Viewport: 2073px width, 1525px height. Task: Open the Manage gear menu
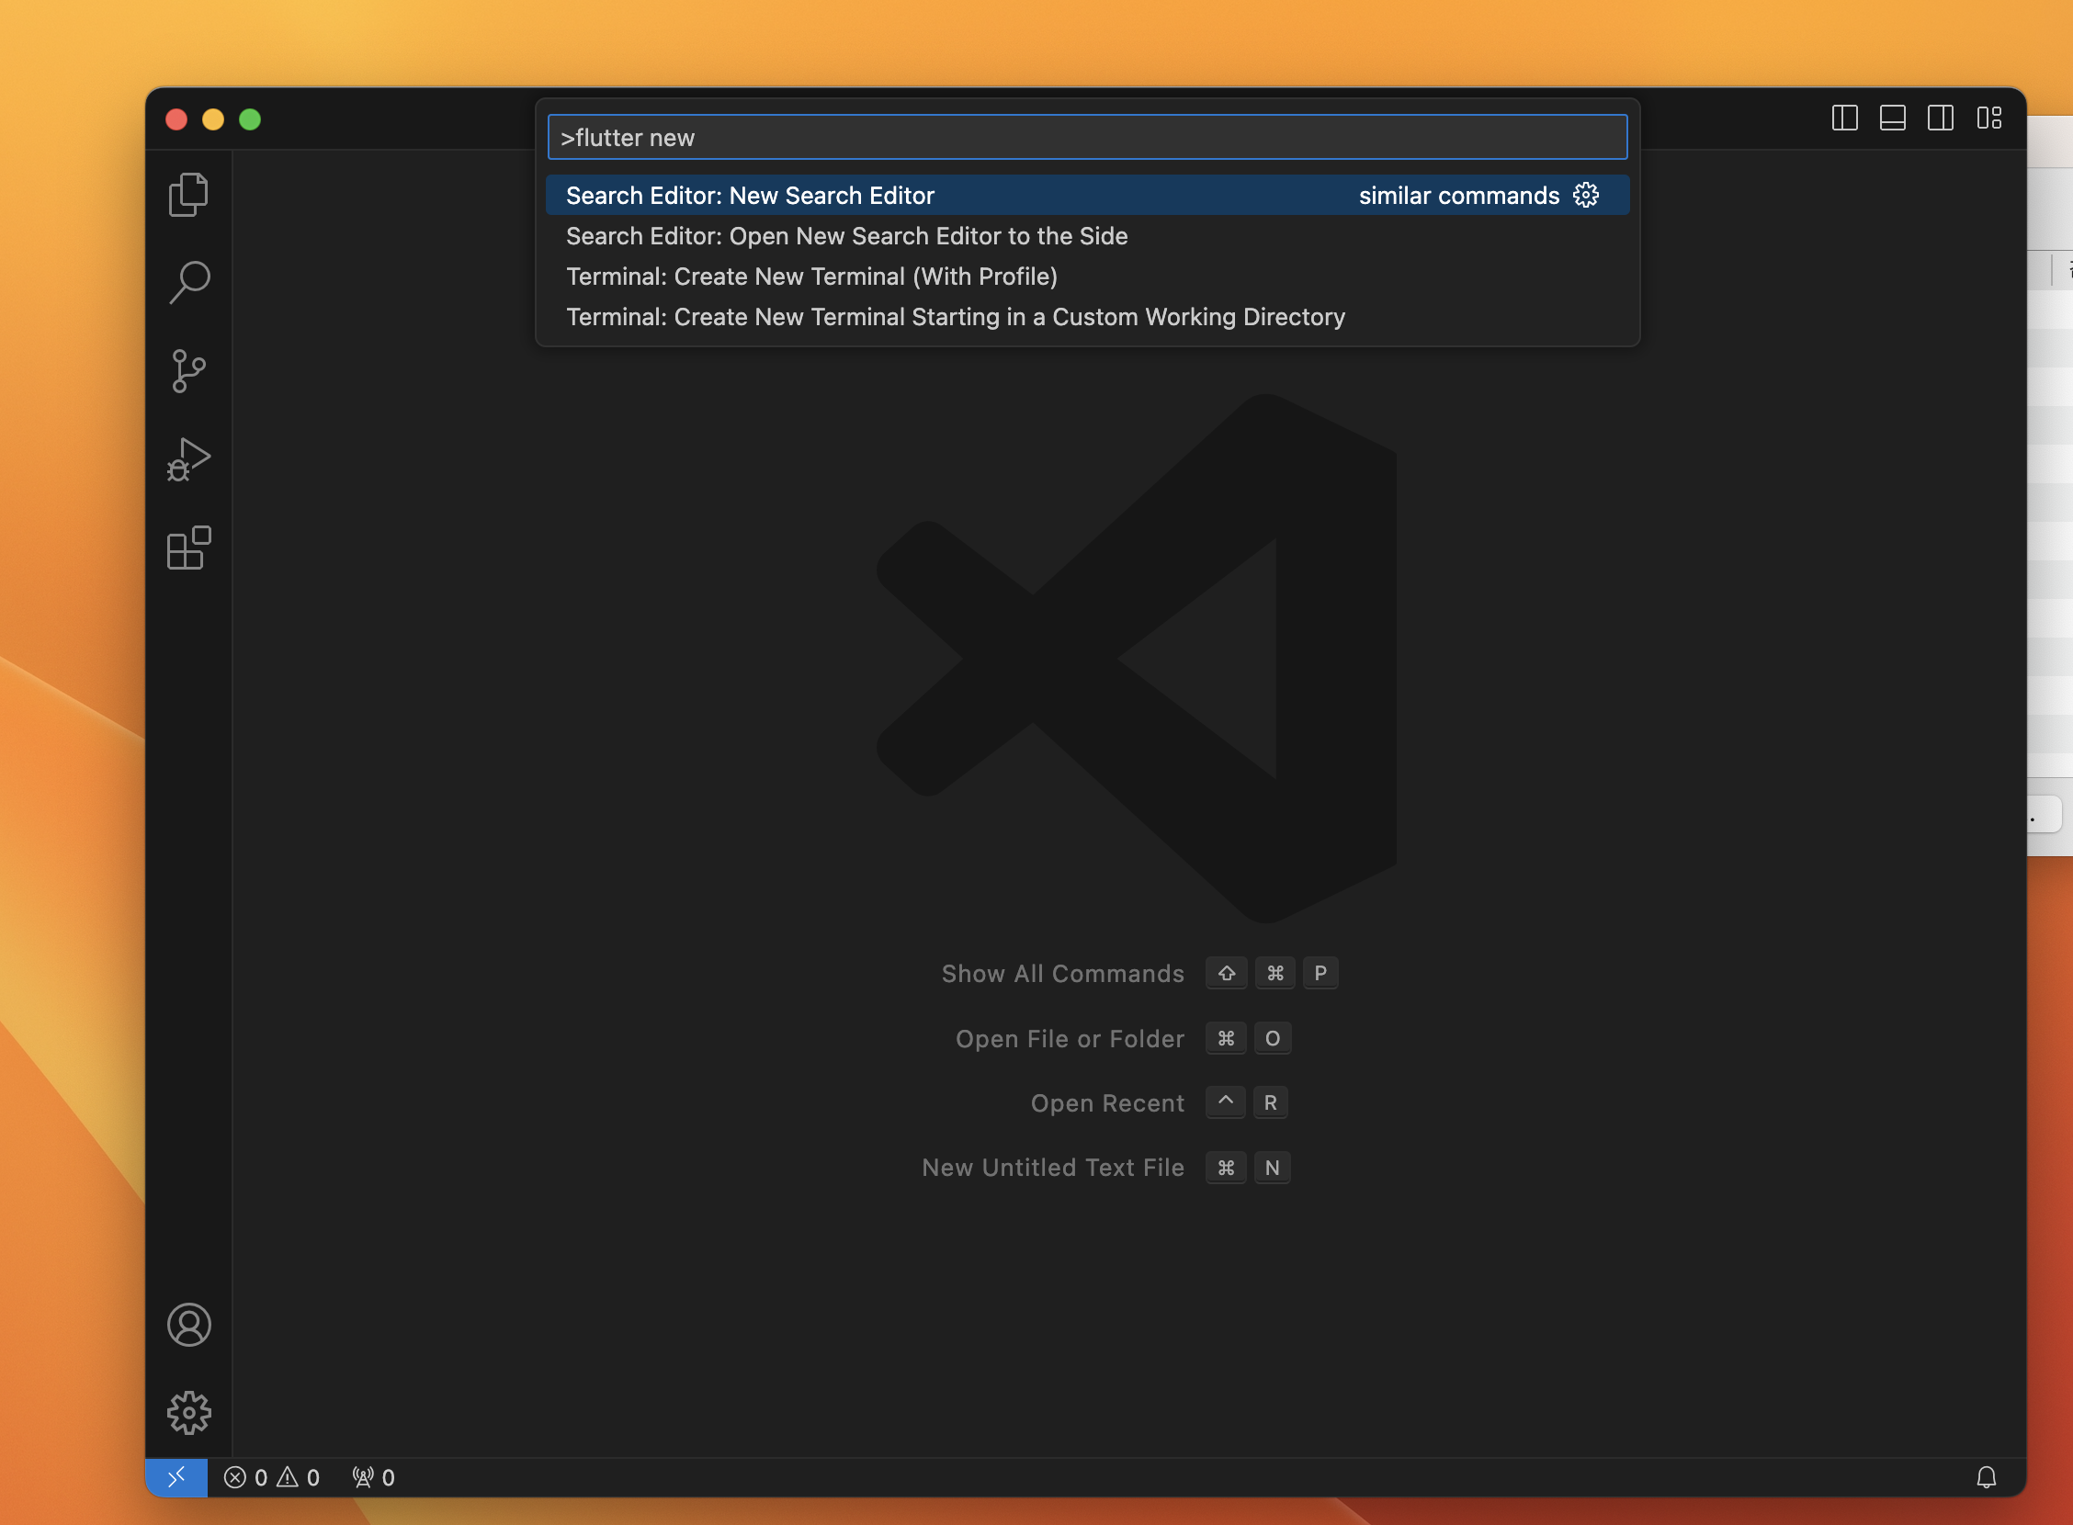tap(188, 1412)
